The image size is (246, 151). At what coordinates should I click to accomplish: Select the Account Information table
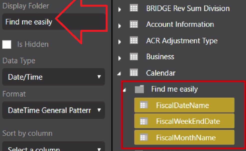[x=180, y=24]
